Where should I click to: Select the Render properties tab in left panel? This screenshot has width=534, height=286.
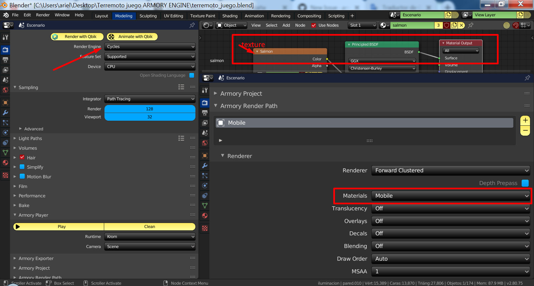pyautogui.click(x=5, y=50)
